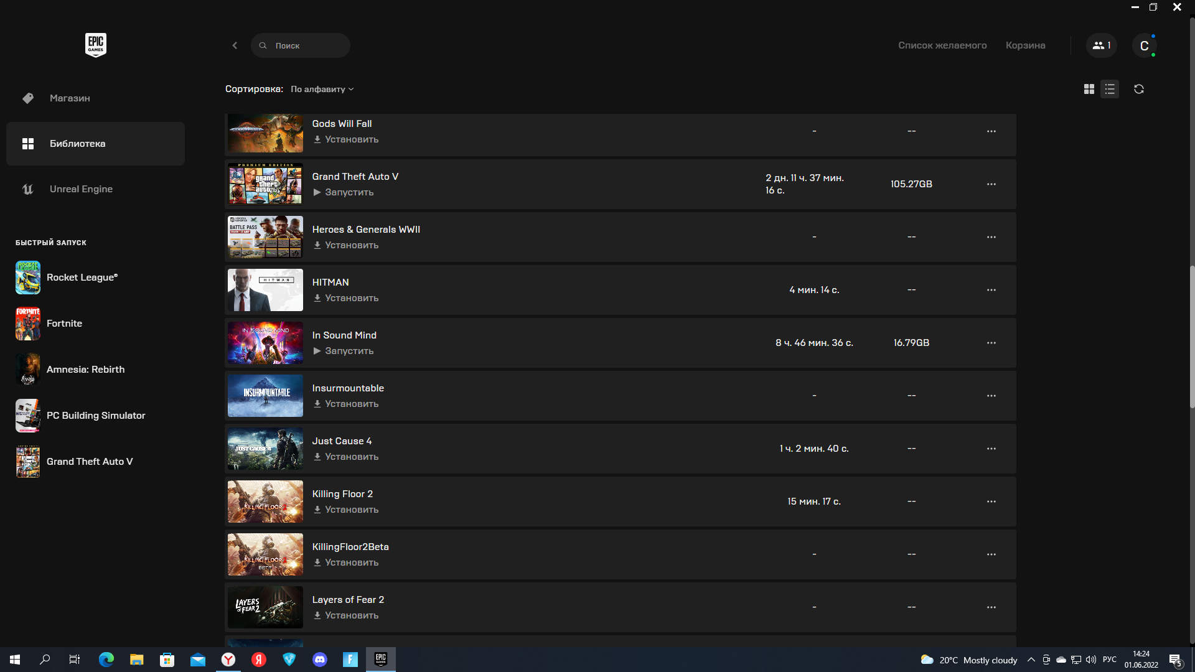The width and height of the screenshot is (1195, 672).
Task: Open options menu for KillingFloor2Beta
Action: pos(991,554)
